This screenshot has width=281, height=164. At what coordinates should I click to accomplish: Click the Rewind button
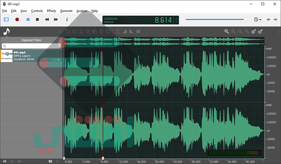point(47,19)
